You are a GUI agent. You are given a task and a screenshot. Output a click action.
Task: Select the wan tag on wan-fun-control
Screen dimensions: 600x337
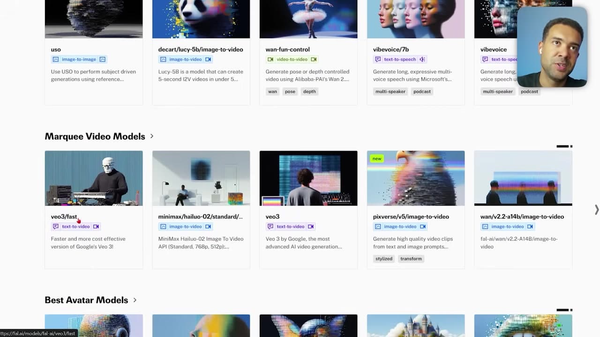click(x=272, y=92)
